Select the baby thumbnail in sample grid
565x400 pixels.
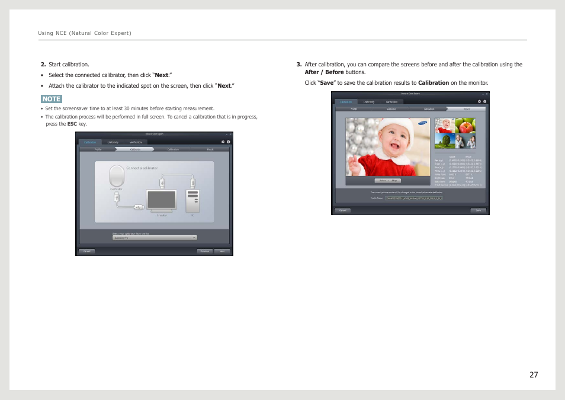click(x=444, y=126)
